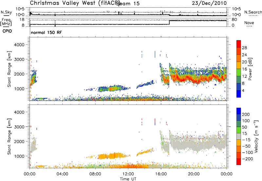Click the red-orange echo band near 20:00 in power panel
262x181 pixels.
click(x=197, y=78)
